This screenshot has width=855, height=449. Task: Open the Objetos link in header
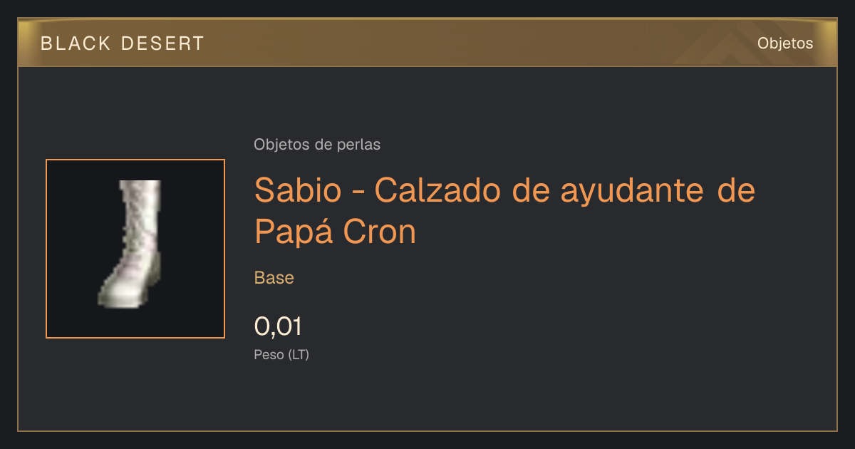[785, 43]
